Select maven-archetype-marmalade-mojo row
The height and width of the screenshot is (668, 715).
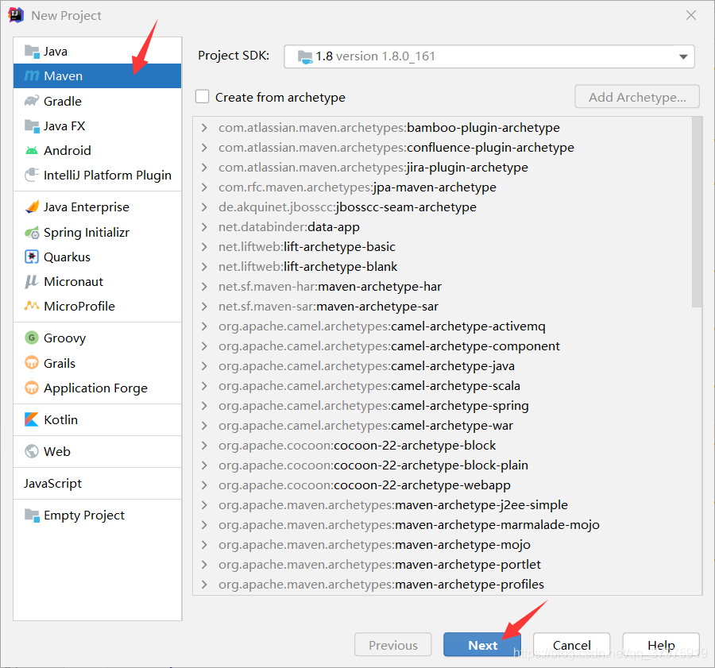pos(443,525)
